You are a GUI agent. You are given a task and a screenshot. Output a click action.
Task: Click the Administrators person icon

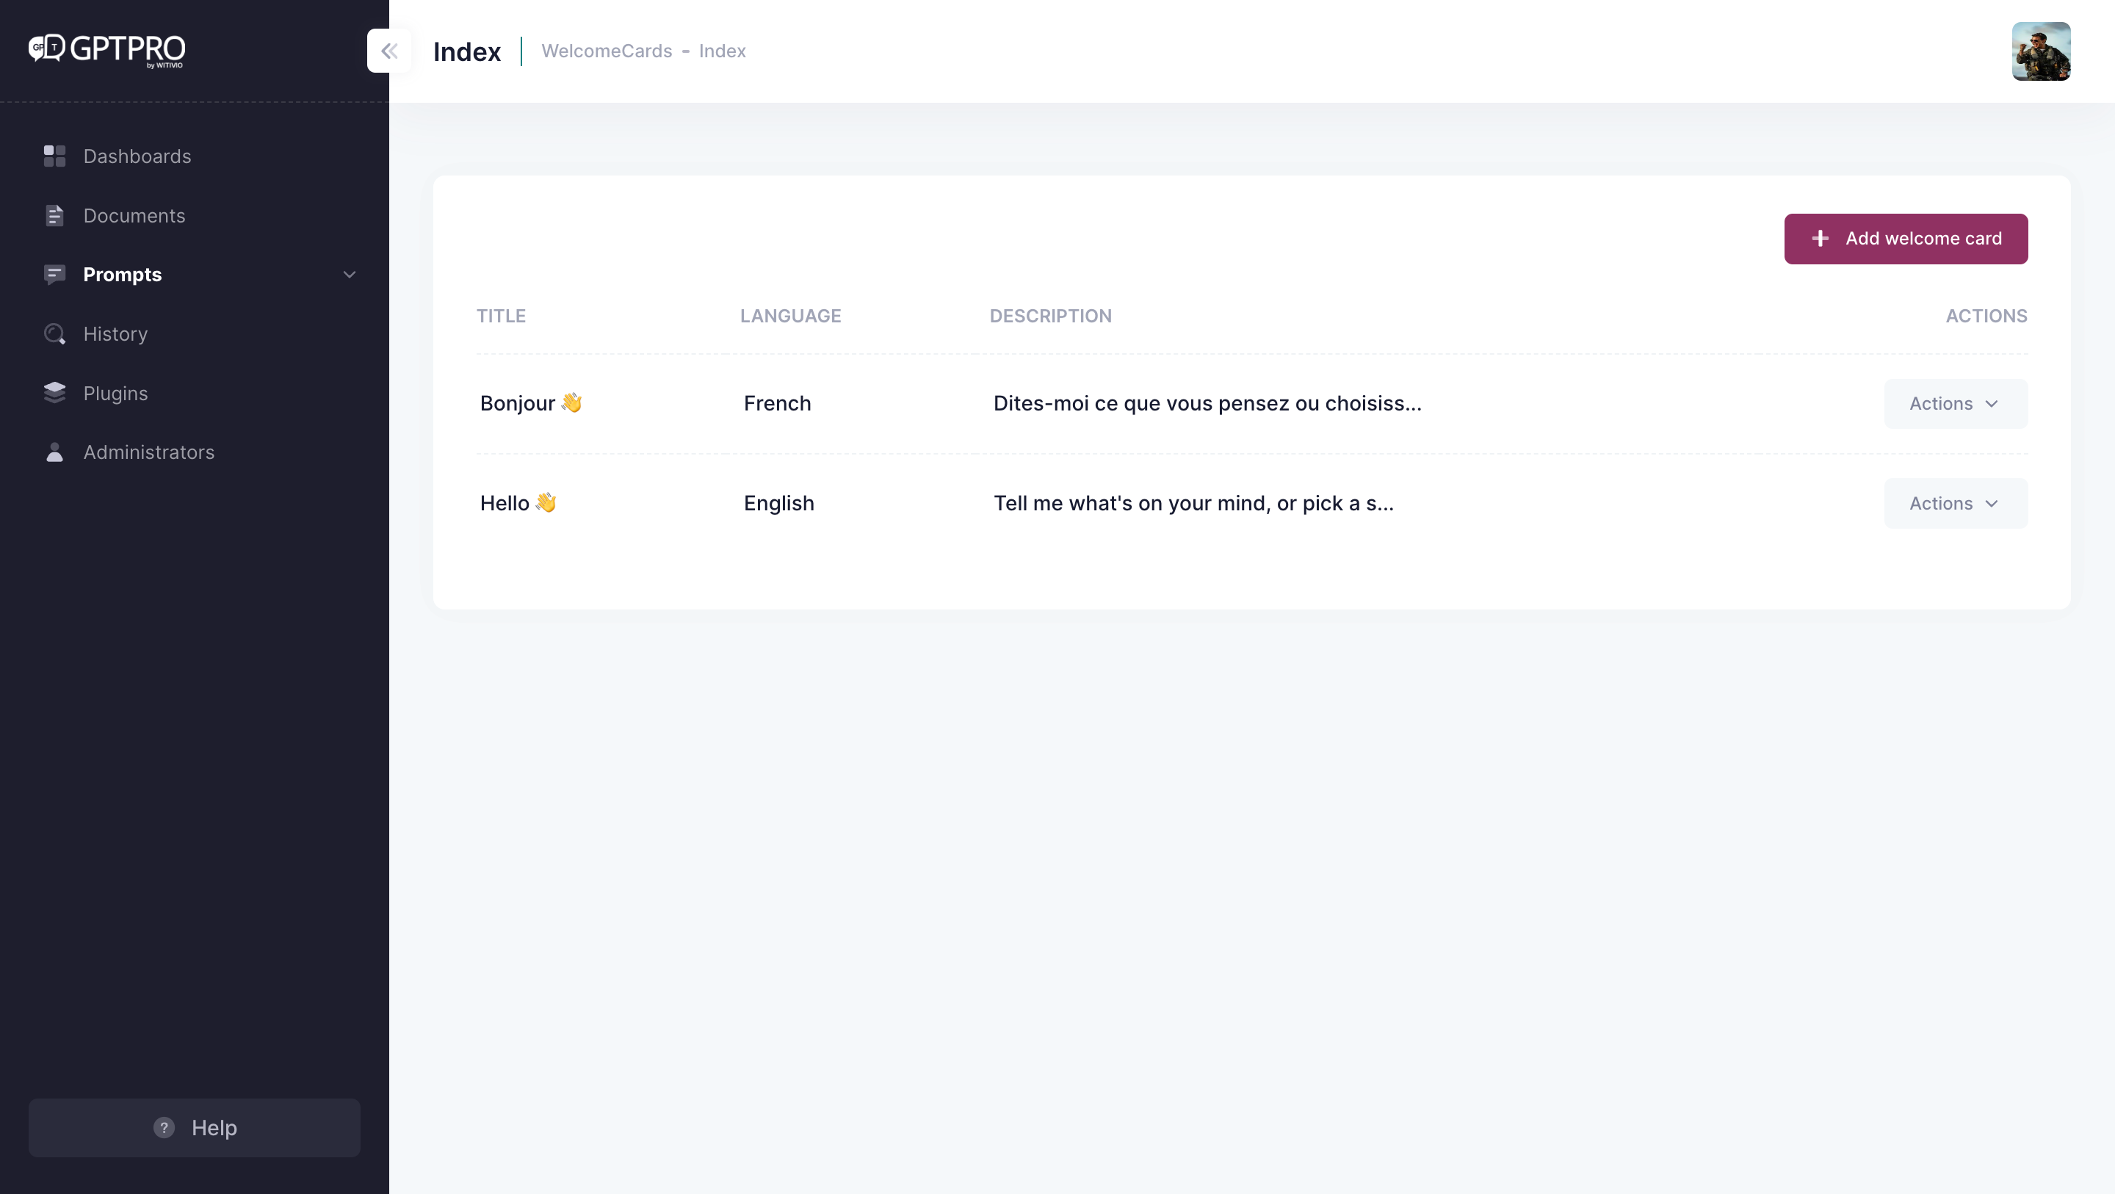coord(54,452)
